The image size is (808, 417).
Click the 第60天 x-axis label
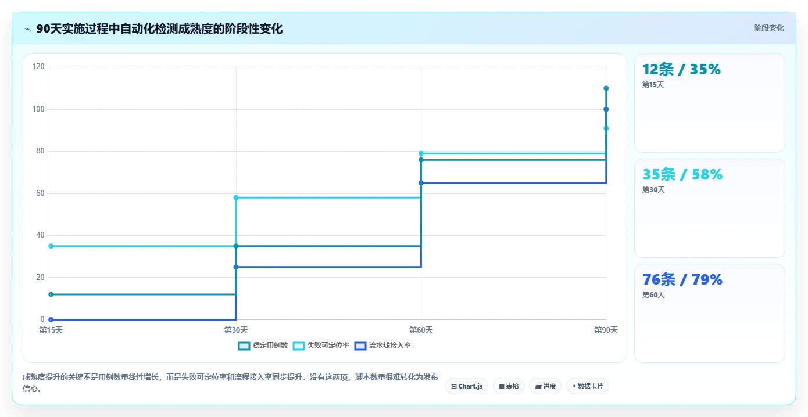(421, 330)
